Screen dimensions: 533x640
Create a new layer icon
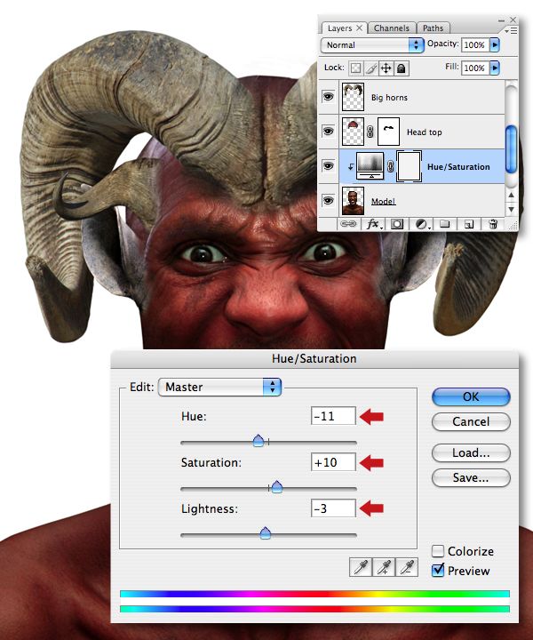469,224
